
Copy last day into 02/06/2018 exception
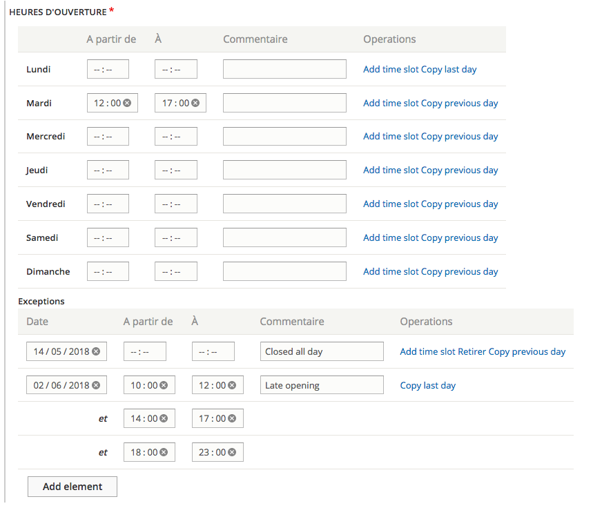(428, 385)
